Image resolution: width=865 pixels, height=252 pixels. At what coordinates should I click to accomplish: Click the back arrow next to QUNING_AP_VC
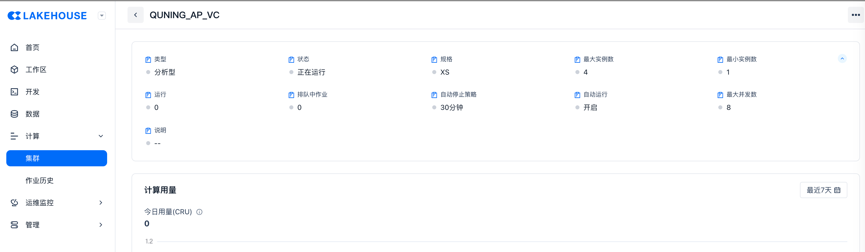pos(136,15)
